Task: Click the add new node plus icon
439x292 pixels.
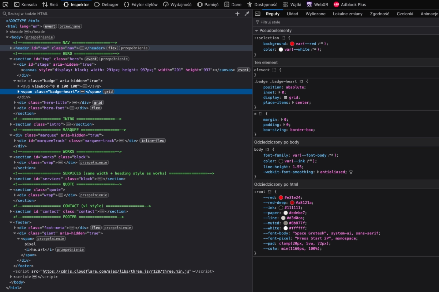Action: point(237,14)
